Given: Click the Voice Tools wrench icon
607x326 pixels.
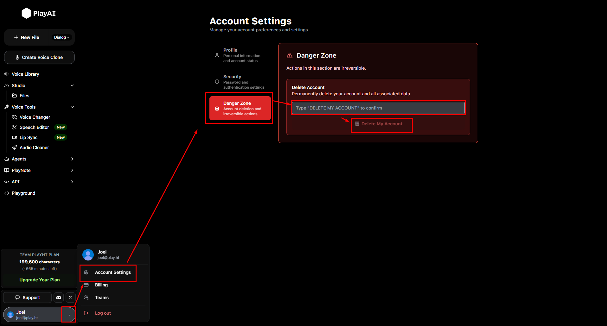Looking at the screenshot, I should click(7, 107).
